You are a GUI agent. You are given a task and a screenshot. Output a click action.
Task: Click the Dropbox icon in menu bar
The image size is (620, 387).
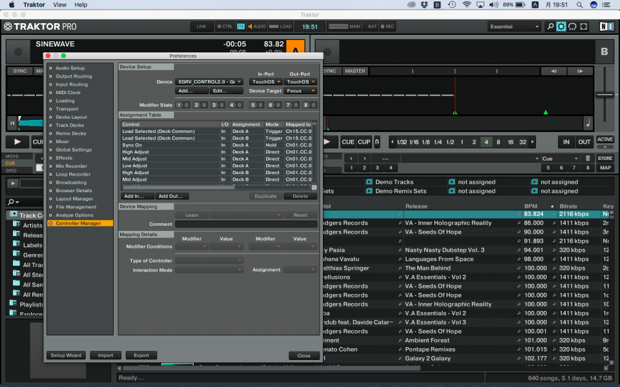[424, 5]
